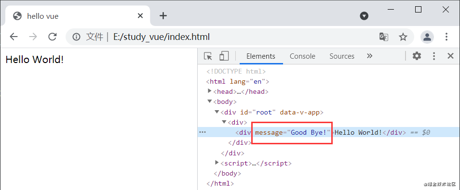The width and height of the screenshot is (460, 190).
Task: Close the DevTools panel
Action: click(451, 56)
